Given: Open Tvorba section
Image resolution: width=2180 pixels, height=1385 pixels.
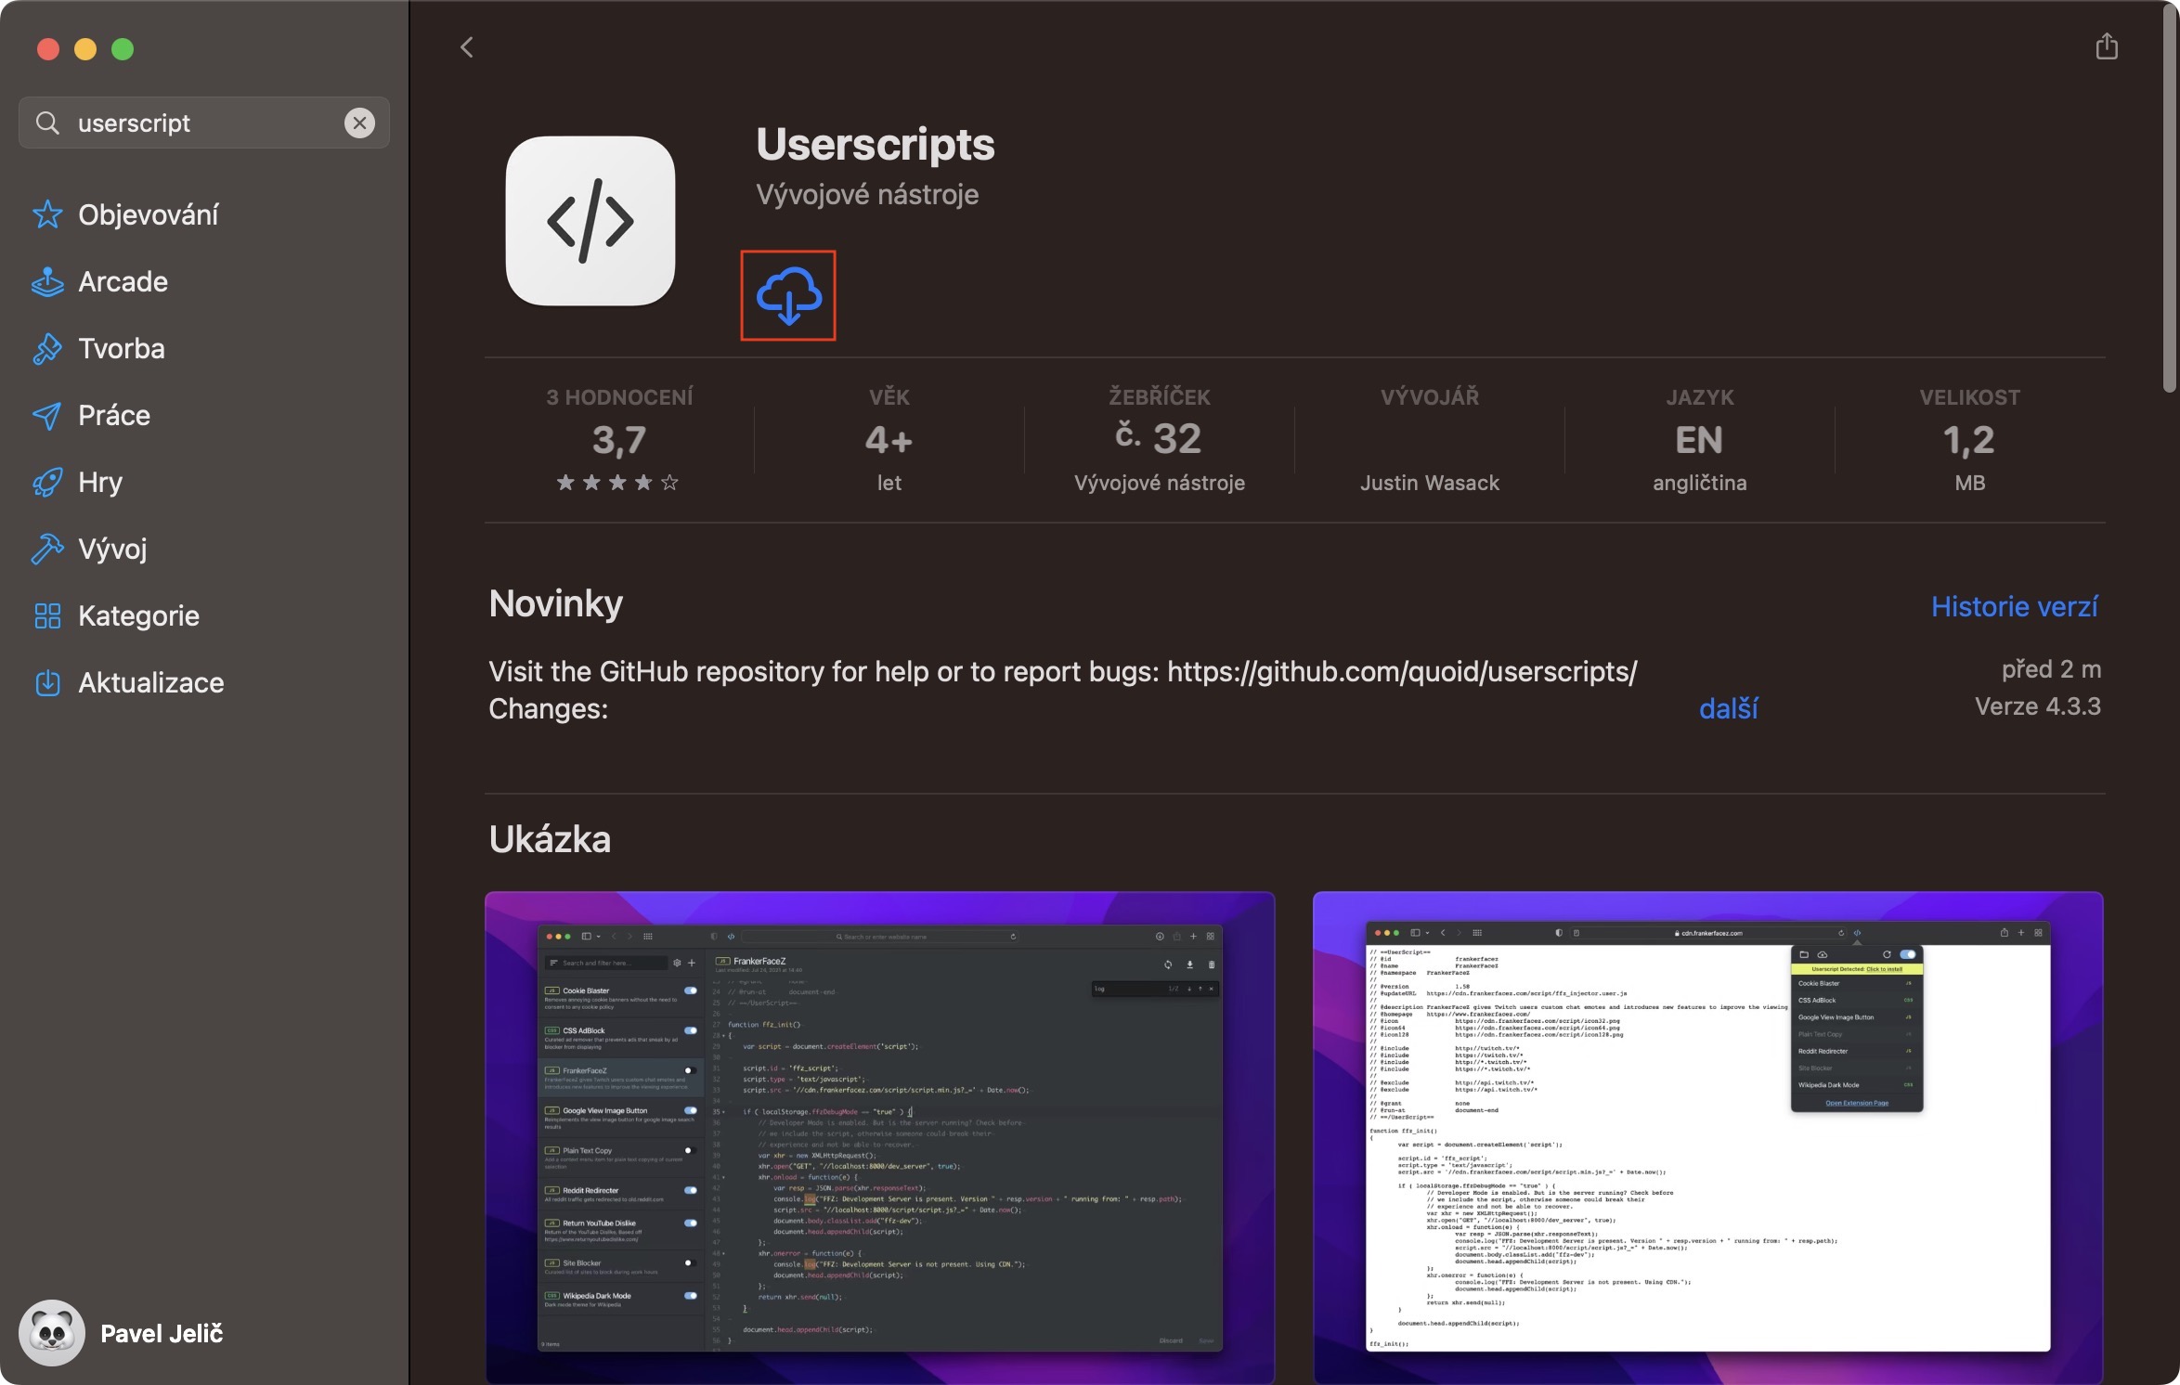Looking at the screenshot, I should (x=121, y=348).
